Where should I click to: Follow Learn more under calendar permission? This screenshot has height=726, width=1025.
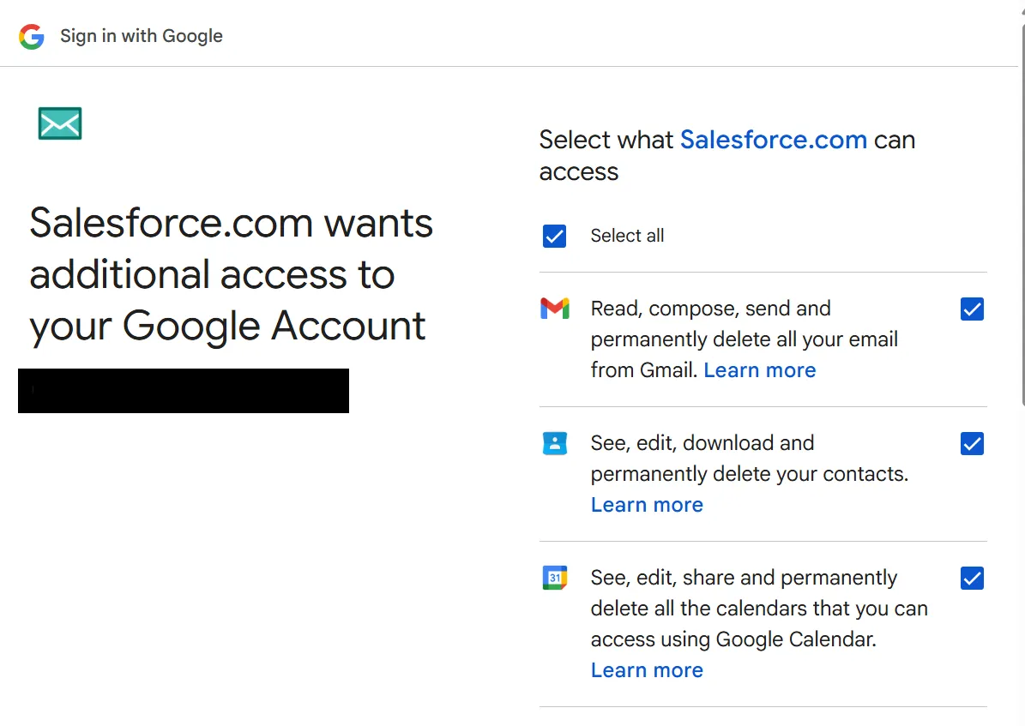click(647, 670)
